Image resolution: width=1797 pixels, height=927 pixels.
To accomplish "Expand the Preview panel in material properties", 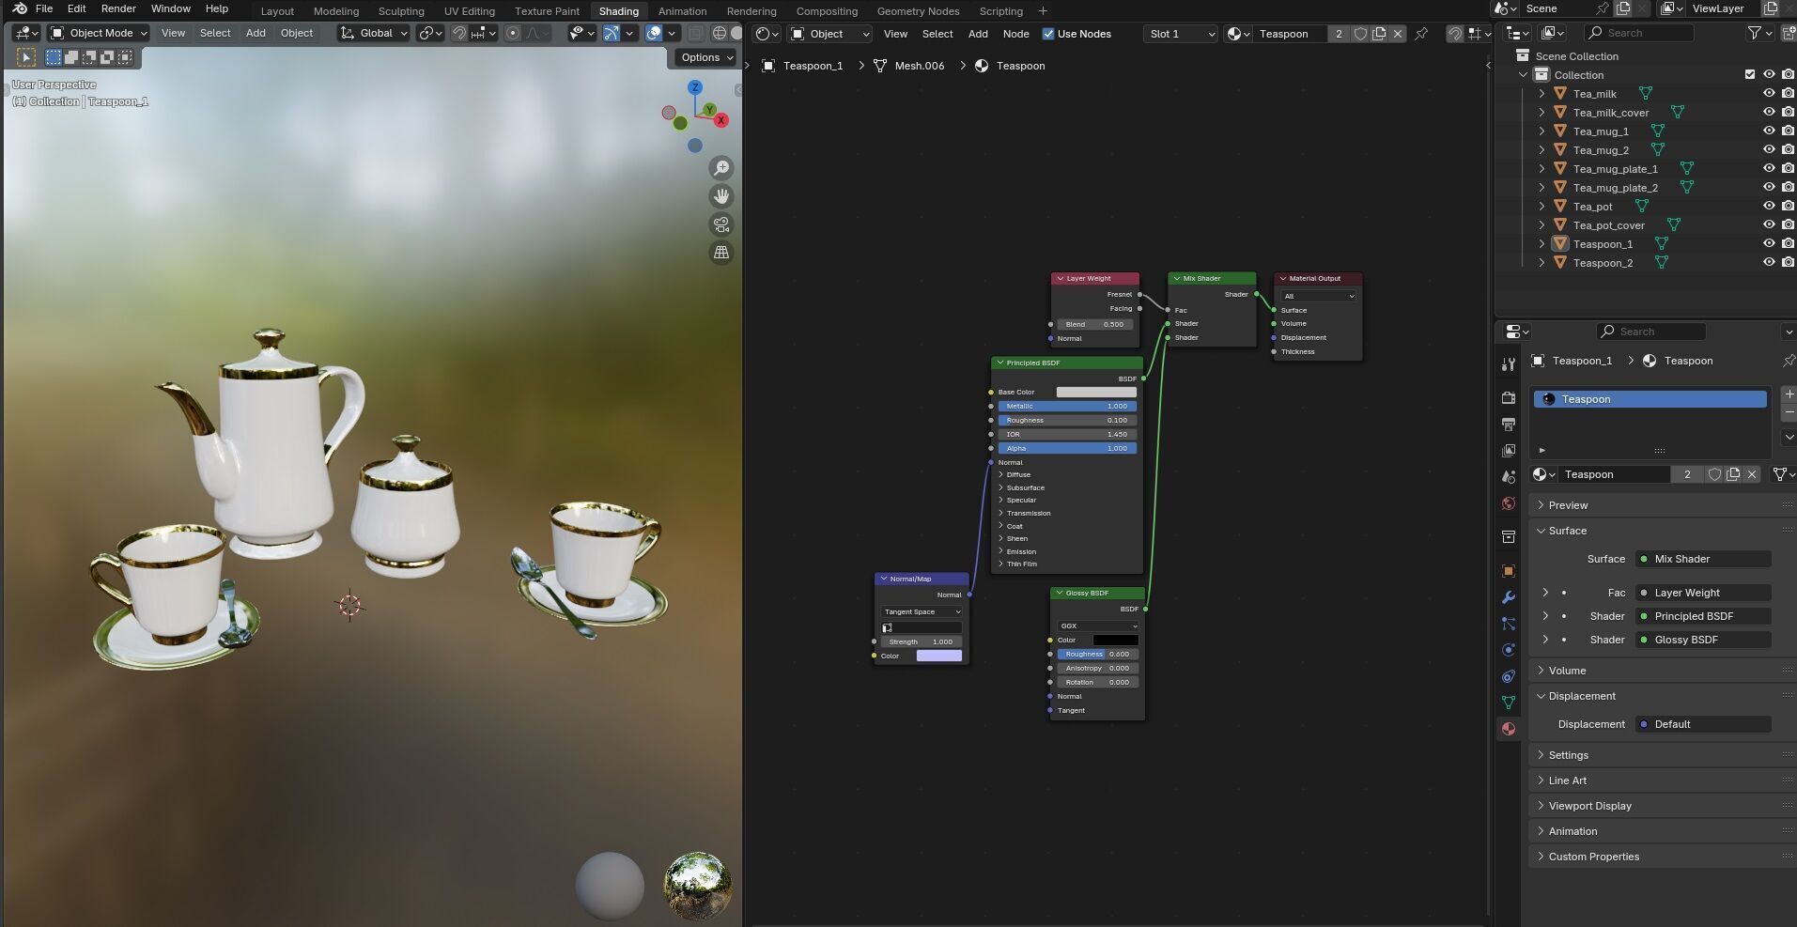I will (x=1568, y=505).
